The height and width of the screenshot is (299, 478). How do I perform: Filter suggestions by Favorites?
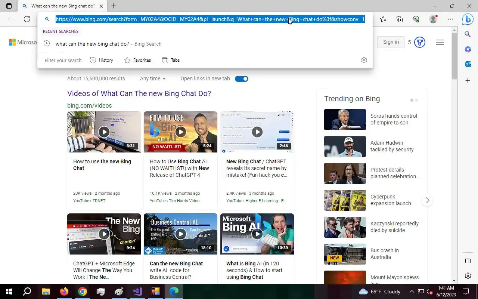(x=137, y=60)
